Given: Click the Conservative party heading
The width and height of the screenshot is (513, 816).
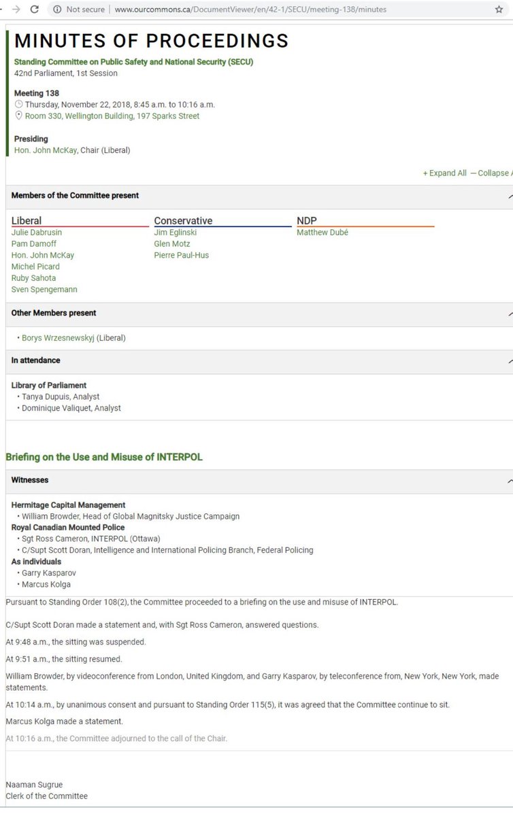Looking at the screenshot, I should click(x=183, y=220).
